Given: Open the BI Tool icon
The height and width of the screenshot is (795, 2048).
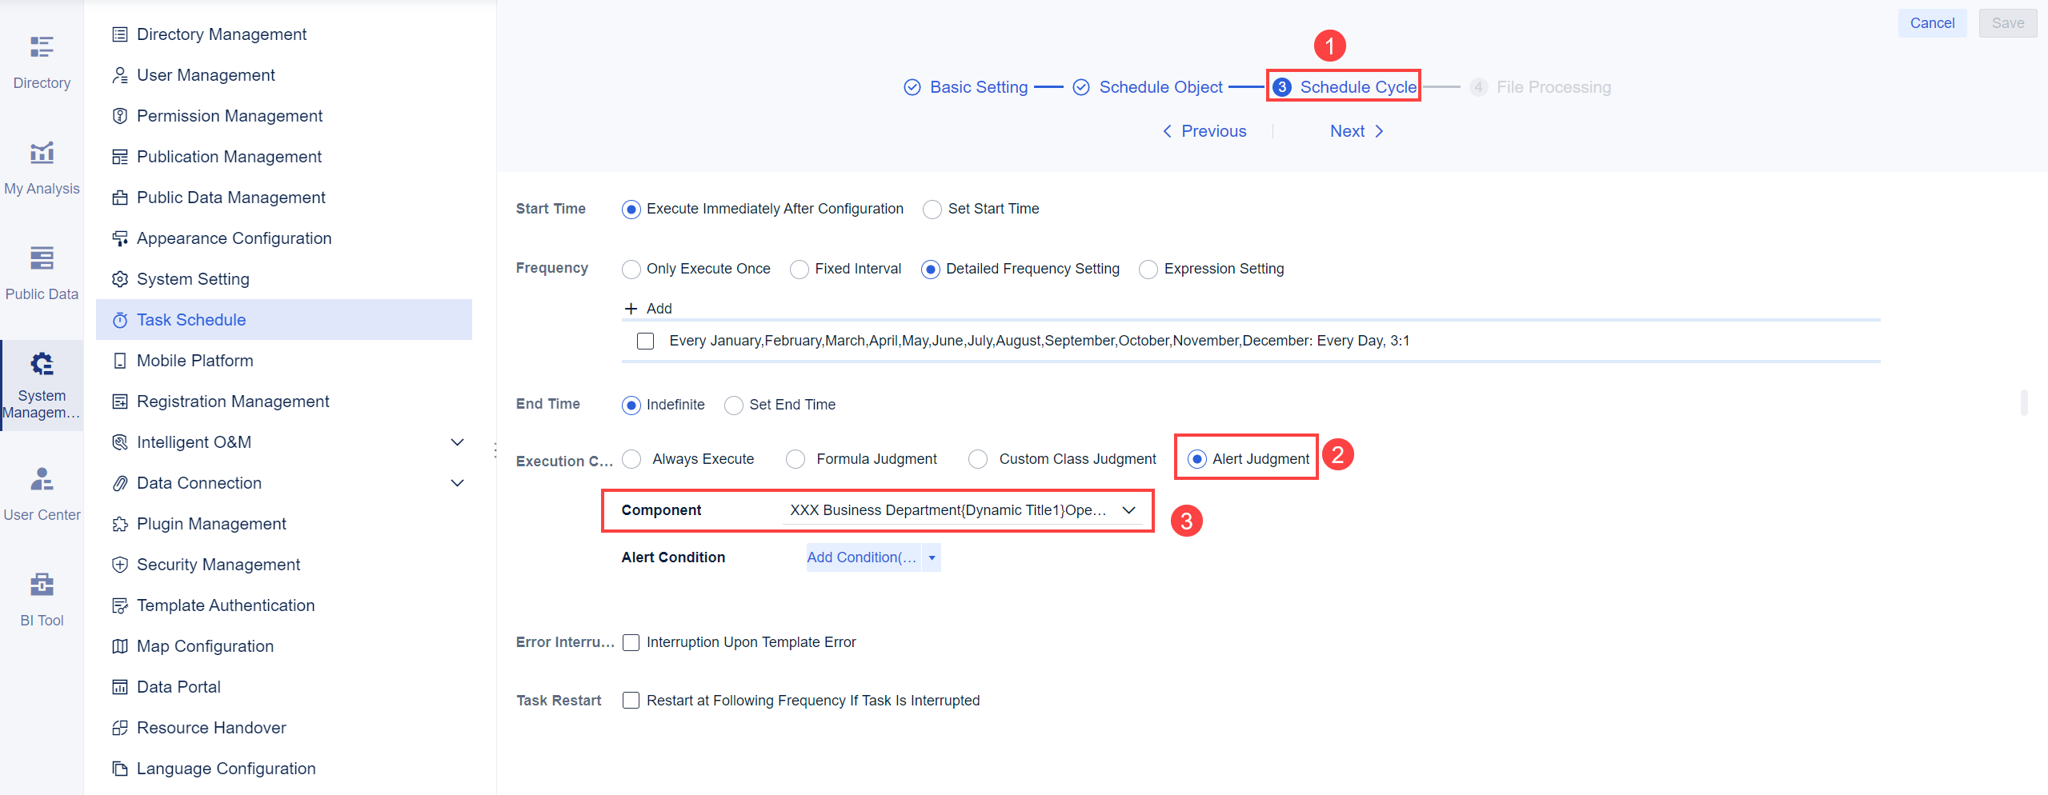Looking at the screenshot, I should (x=42, y=585).
